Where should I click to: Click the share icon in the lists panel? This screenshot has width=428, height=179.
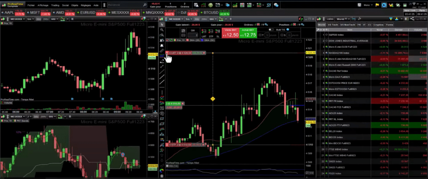pyautogui.click(x=413, y=19)
